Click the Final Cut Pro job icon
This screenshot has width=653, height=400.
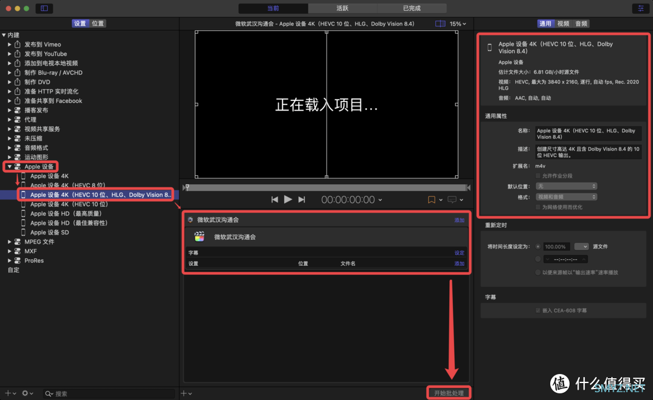coord(200,237)
